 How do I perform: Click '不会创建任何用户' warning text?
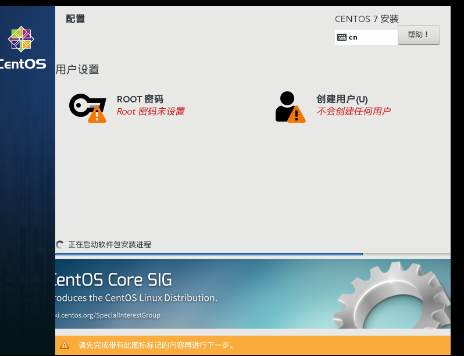[x=354, y=111]
